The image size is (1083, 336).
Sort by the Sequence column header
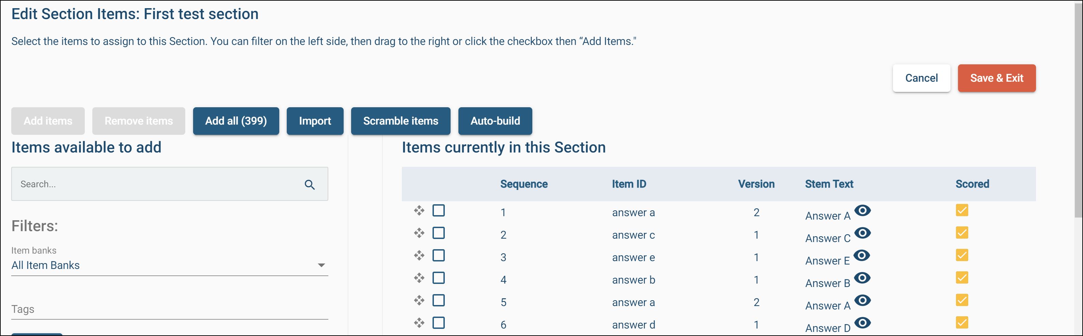tap(523, 184)
